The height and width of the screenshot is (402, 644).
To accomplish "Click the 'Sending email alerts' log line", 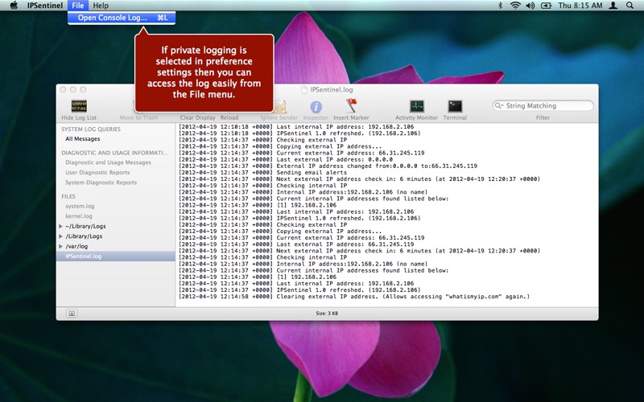I will (x=263, y=173).
